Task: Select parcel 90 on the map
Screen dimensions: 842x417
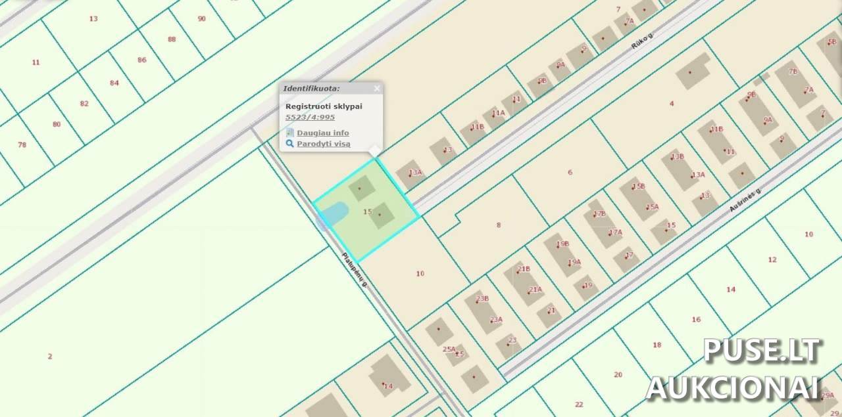Action: 201,18
